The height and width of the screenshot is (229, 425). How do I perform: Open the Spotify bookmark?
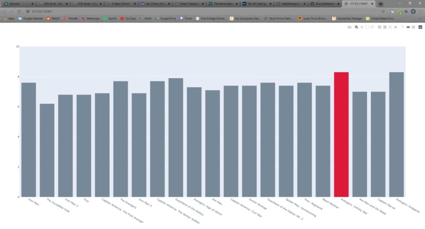point(110,18)
